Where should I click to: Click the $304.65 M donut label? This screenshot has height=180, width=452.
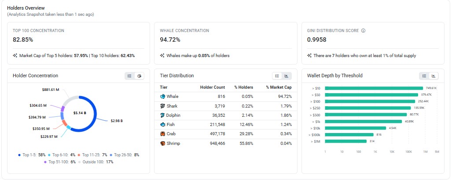[38, 105]
